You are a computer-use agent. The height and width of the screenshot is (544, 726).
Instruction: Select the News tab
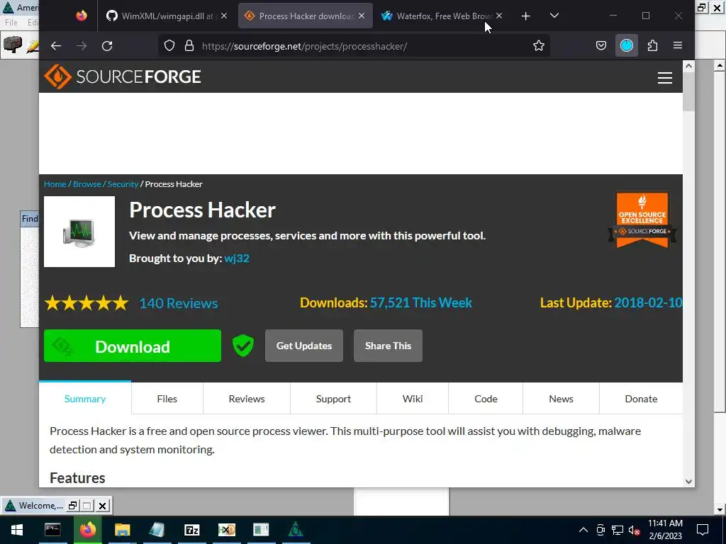point(562,399)
